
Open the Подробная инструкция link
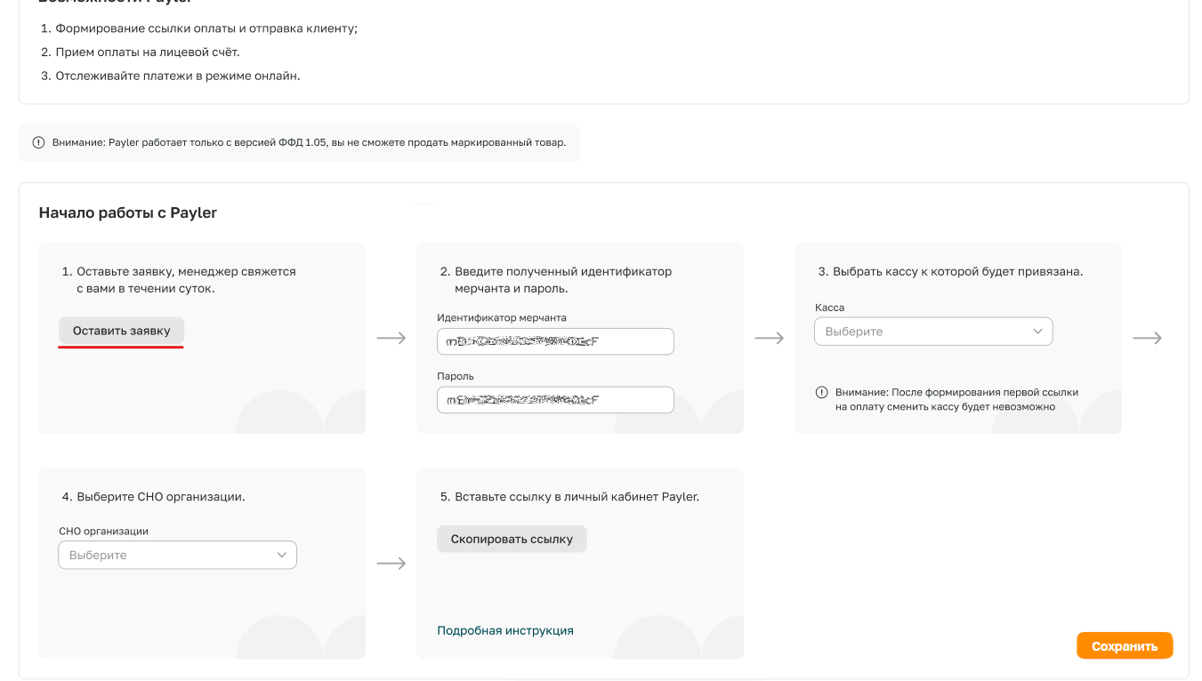tap(505, 630)
